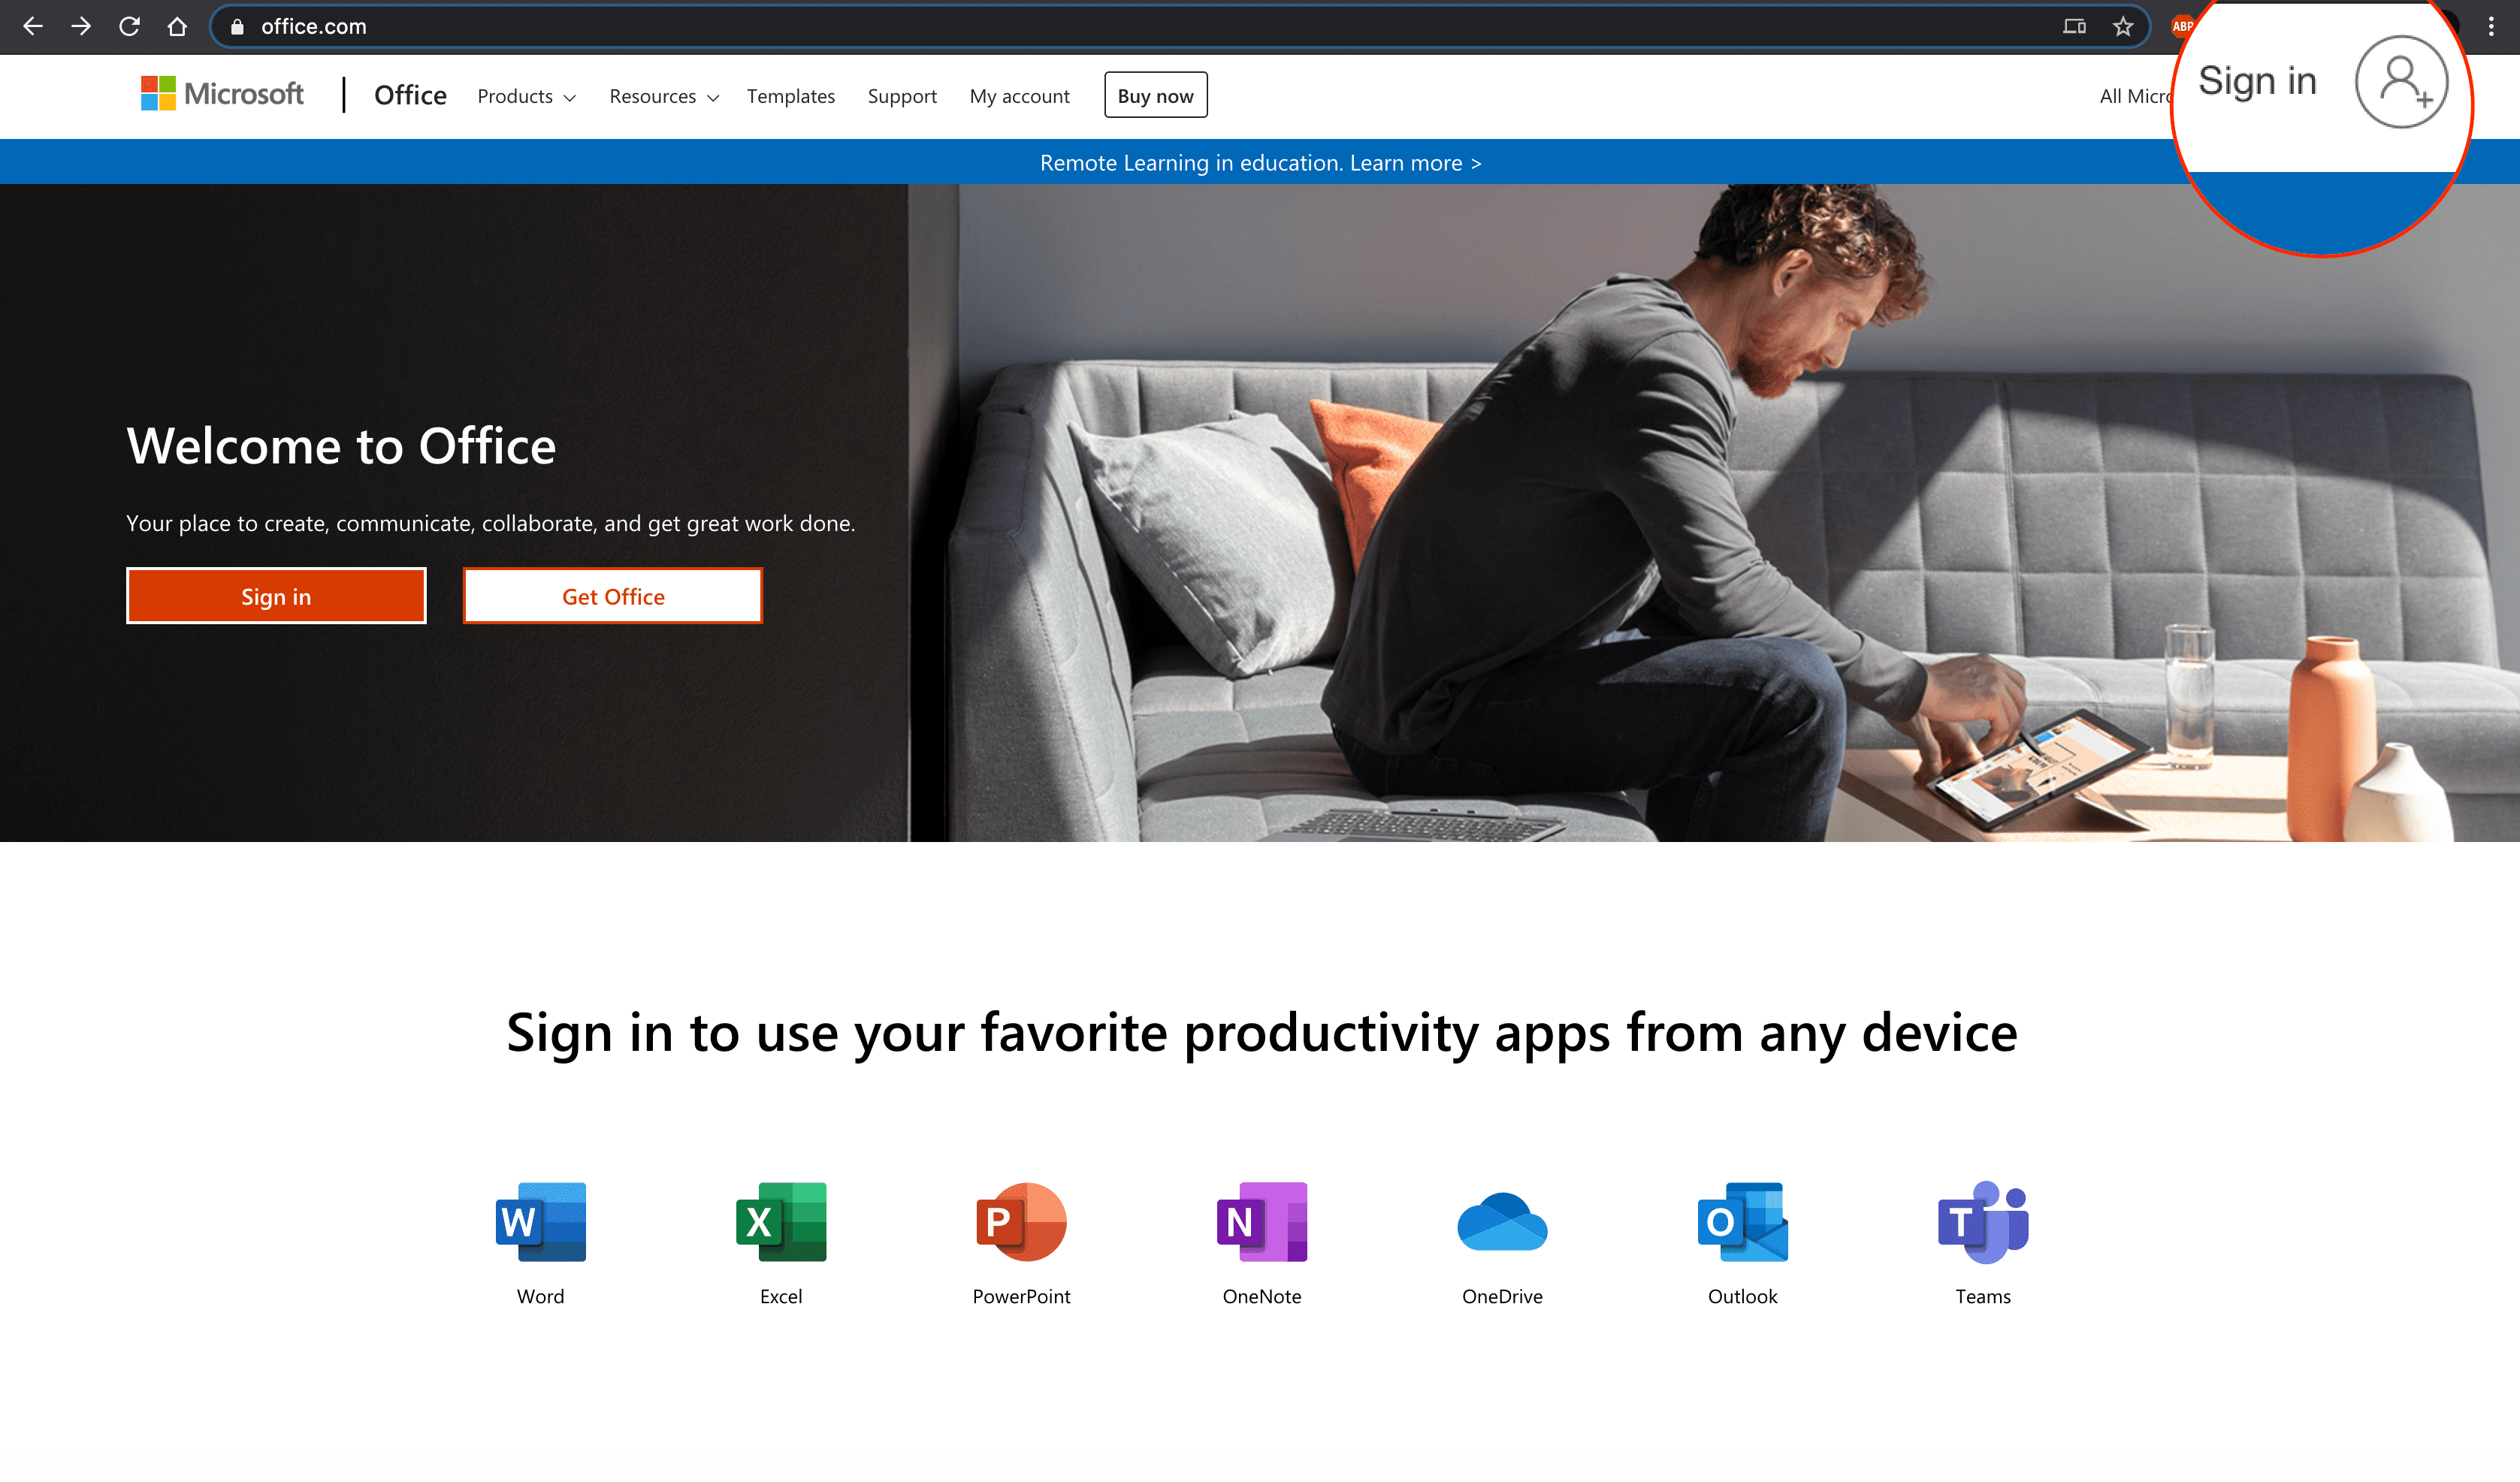The height and width of the screenshot is (1482, 2520).
Task: Open the Teams app icon
Action: click(x=1982, y=1222)
